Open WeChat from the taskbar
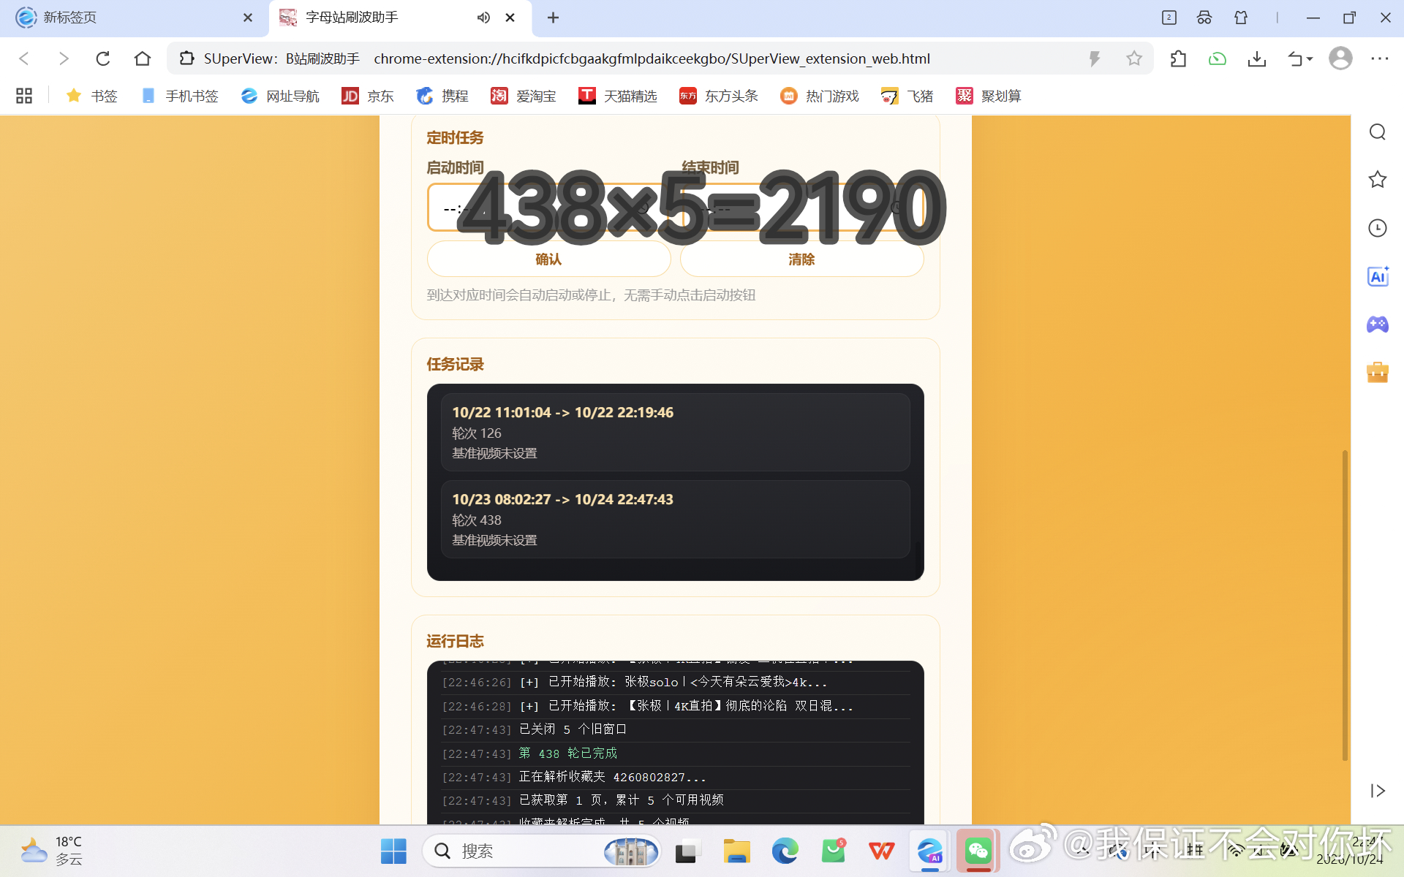Viewport: 1404px width, 877px height. [x=978, y=851]
